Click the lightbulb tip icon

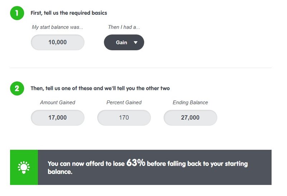point(24,167)
